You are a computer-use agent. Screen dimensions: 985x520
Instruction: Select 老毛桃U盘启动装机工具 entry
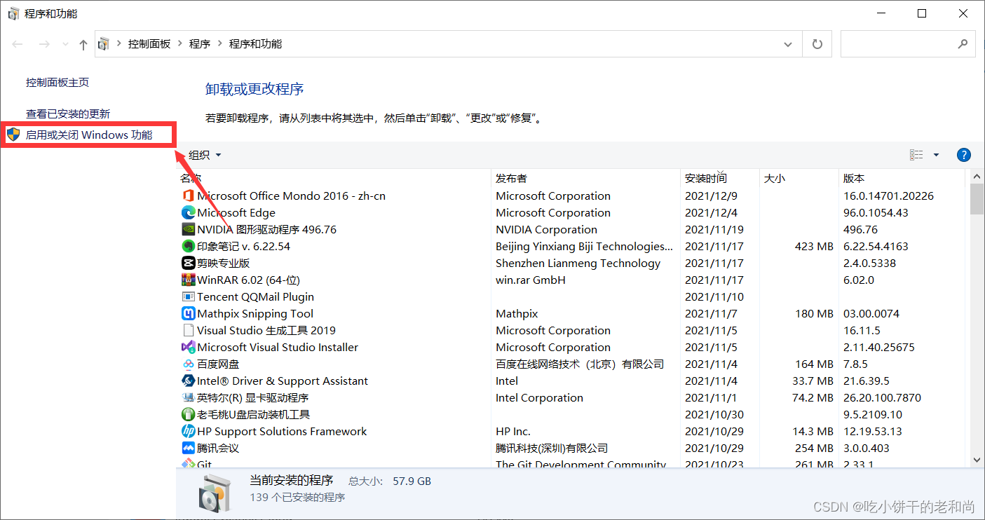tap(254, 414)
